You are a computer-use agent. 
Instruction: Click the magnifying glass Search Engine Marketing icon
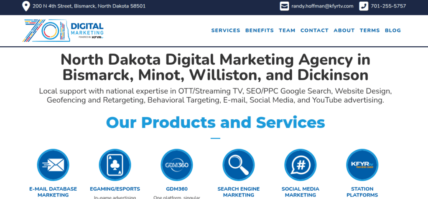239,165
